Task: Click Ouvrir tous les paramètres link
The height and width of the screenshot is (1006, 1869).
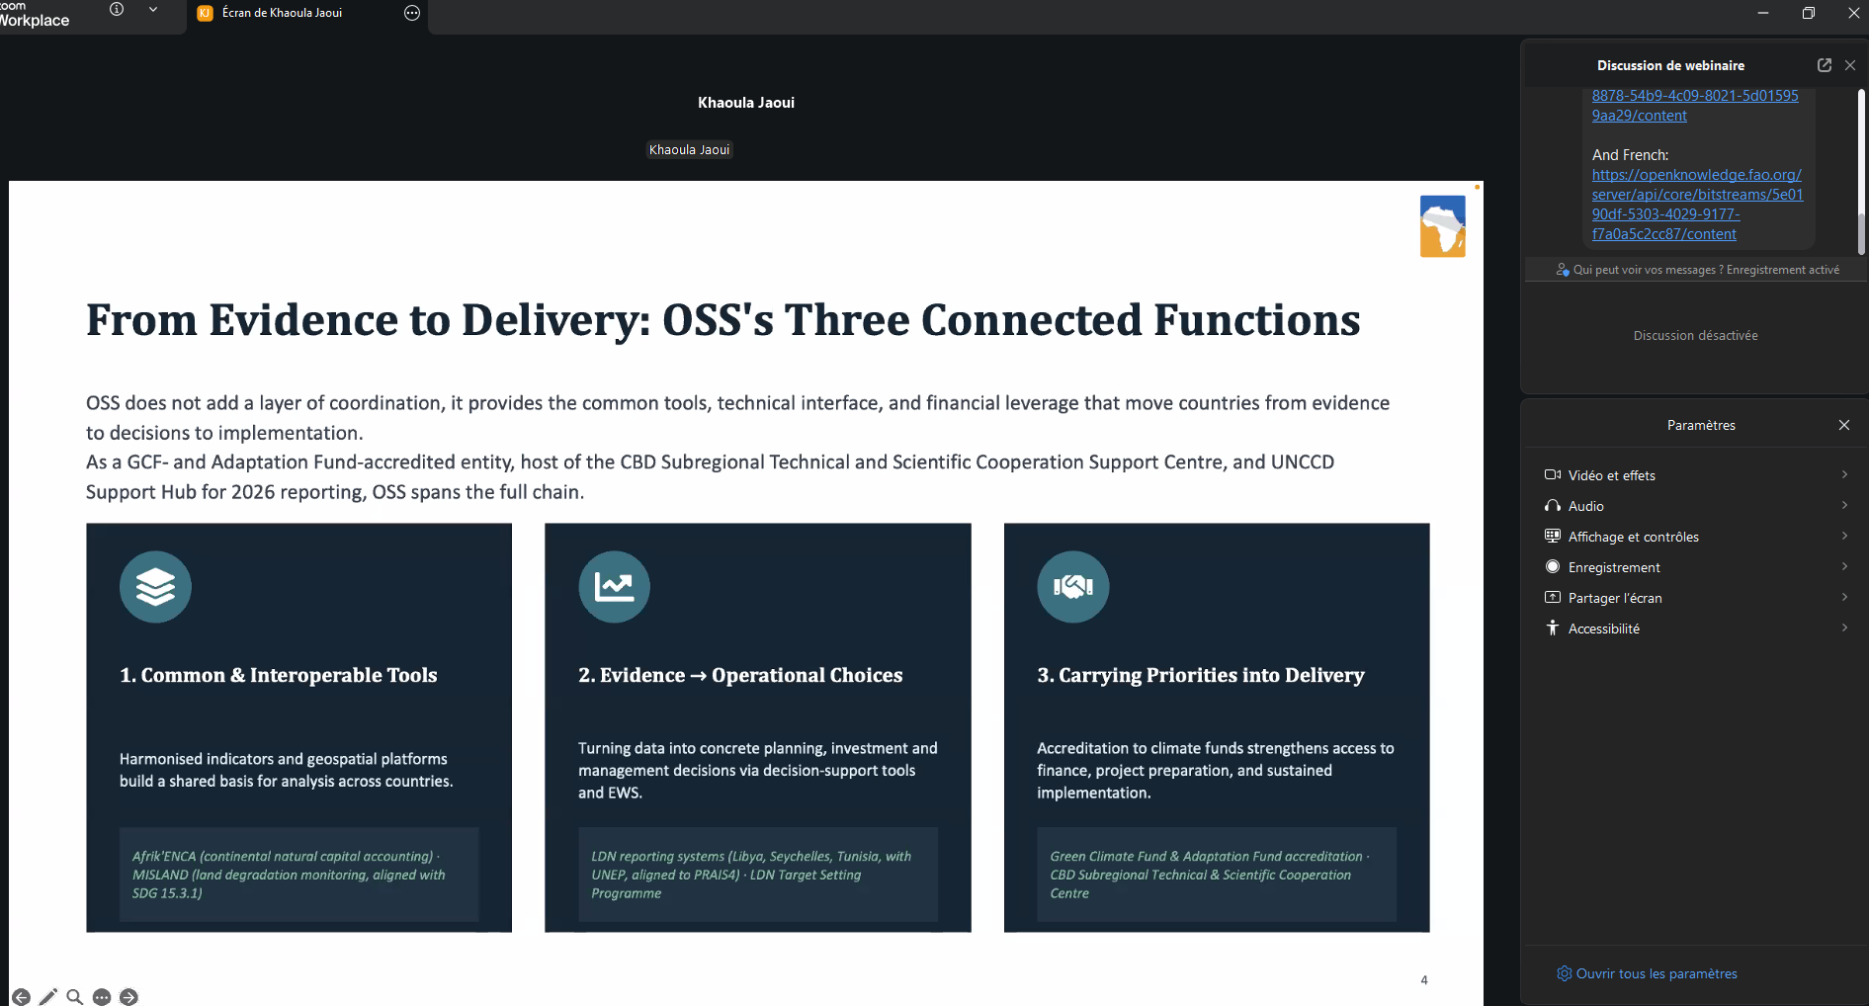Action: 1657,973
